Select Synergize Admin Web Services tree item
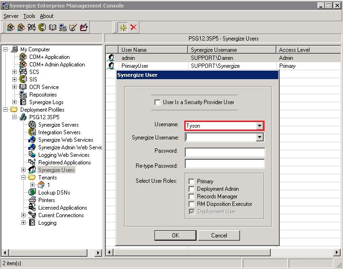343x269 pixels. (x=70, y=147)
